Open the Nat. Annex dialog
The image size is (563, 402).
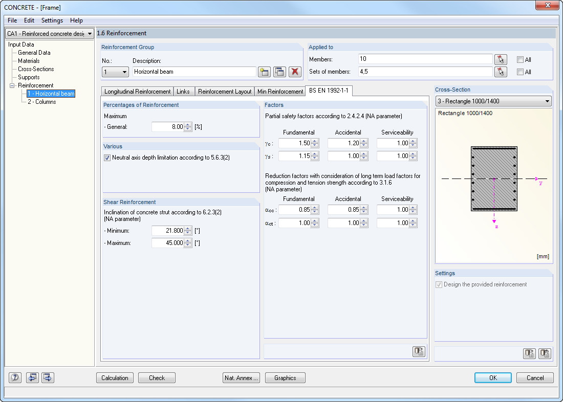coord(241,377)
